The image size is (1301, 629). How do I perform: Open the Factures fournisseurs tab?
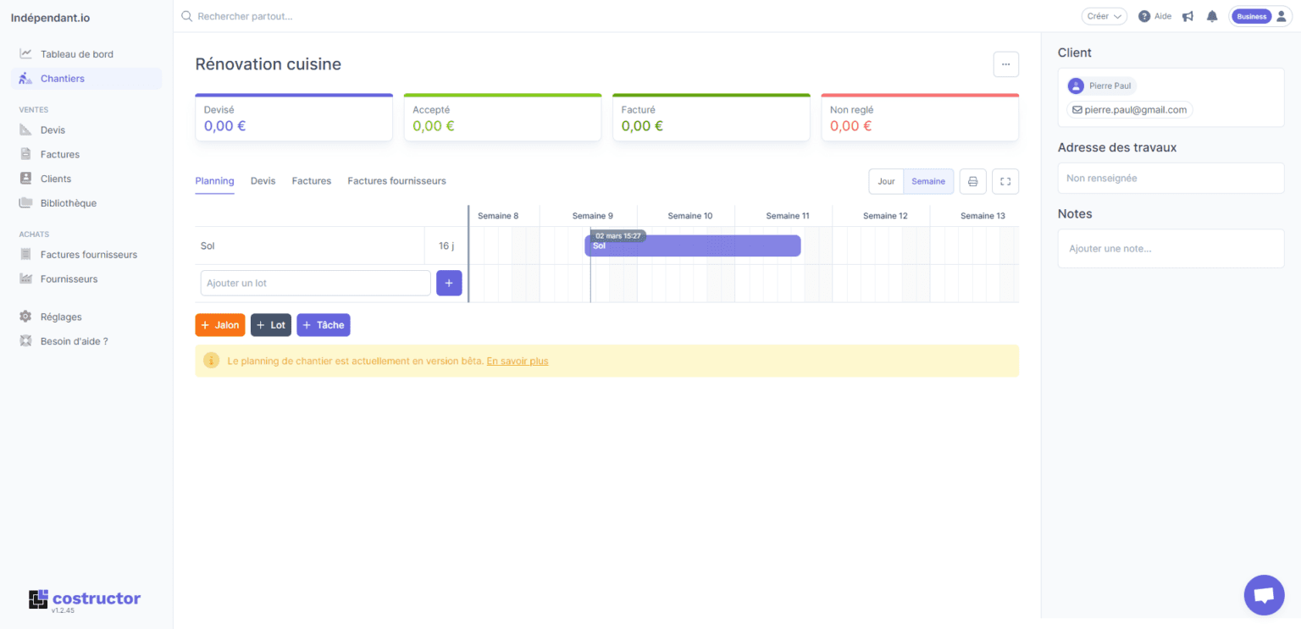[x=396, y=181]
